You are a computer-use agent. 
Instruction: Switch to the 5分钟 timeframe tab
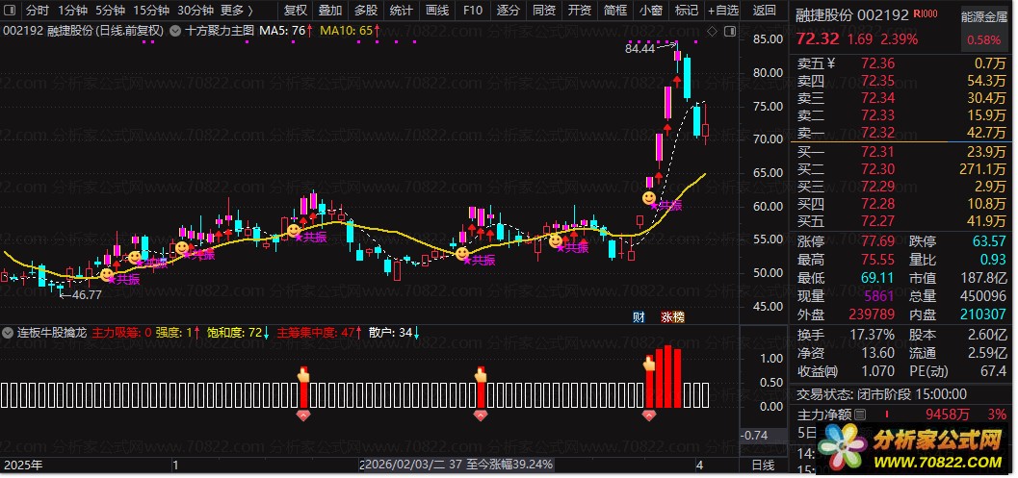(x=110, y=11)
